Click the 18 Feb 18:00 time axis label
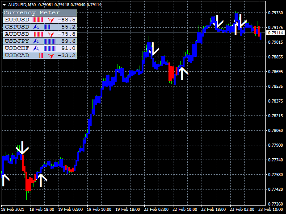This screenshot has width=286, height=214. click(x=42, y=210)
